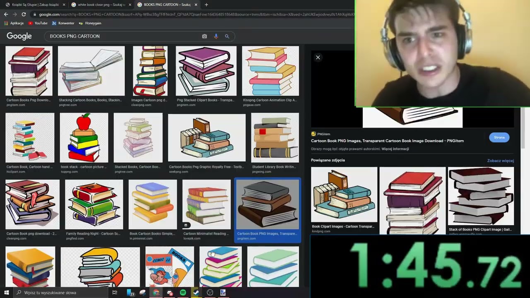This screenshot has width=530, height=298.
Task: Close the image preview panel with X
Action: [318, 58]
